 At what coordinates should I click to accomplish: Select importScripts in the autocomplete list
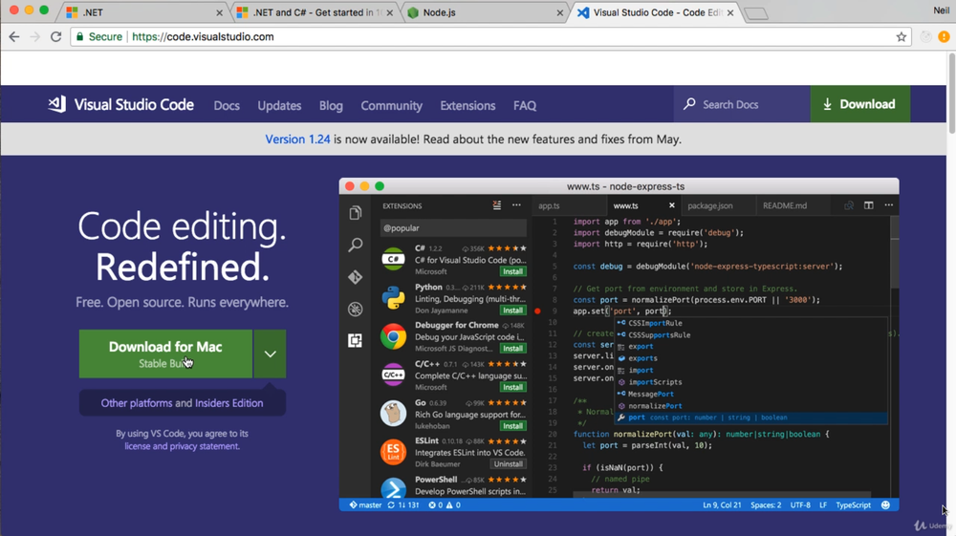[751, 382]
